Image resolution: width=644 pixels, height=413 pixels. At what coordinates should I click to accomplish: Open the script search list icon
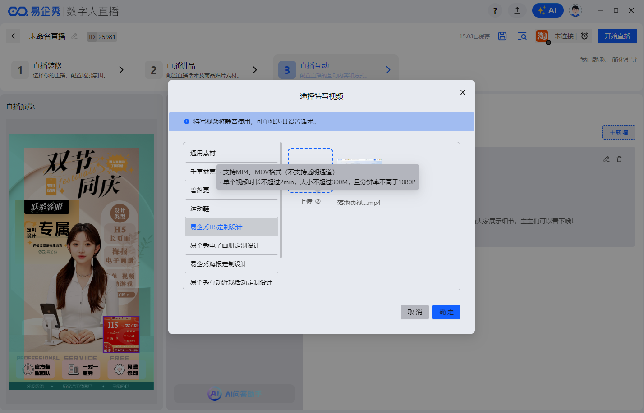pos(522,36)
